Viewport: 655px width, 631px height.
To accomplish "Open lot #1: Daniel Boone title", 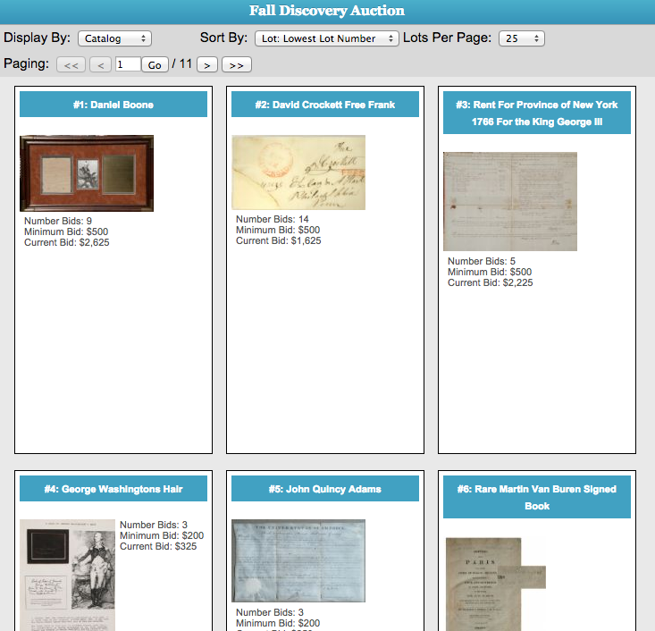I will pos(113,105).
